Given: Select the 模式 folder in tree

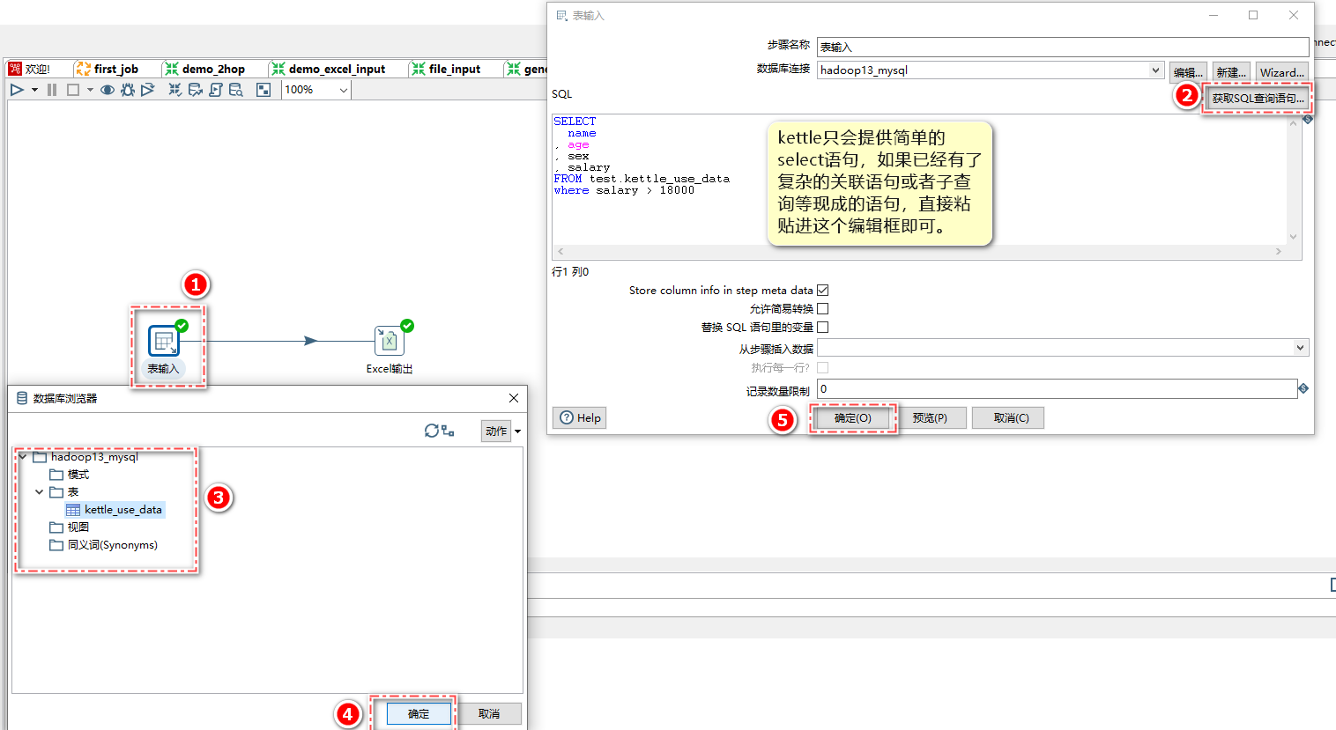Looking at the screenshot, I should tap(70, 475).
